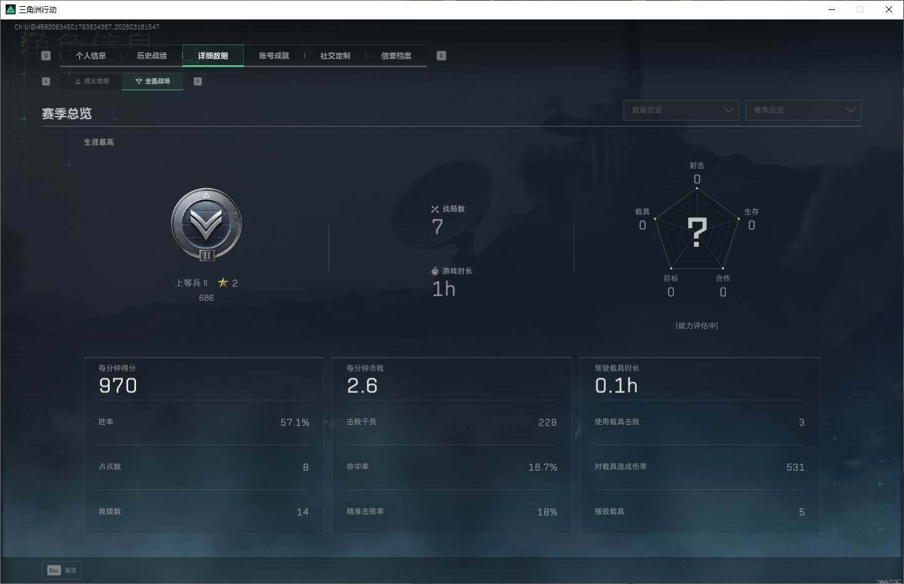The height and width of the screenshot is (584, 904).
Task: Click the E key next-tab icon
Action: [x=441, y=56]
